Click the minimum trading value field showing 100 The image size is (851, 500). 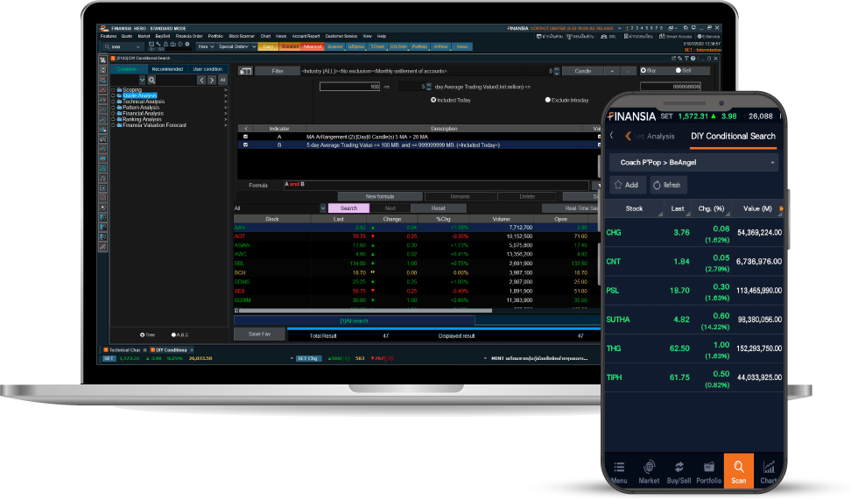[x=350, y=87]
